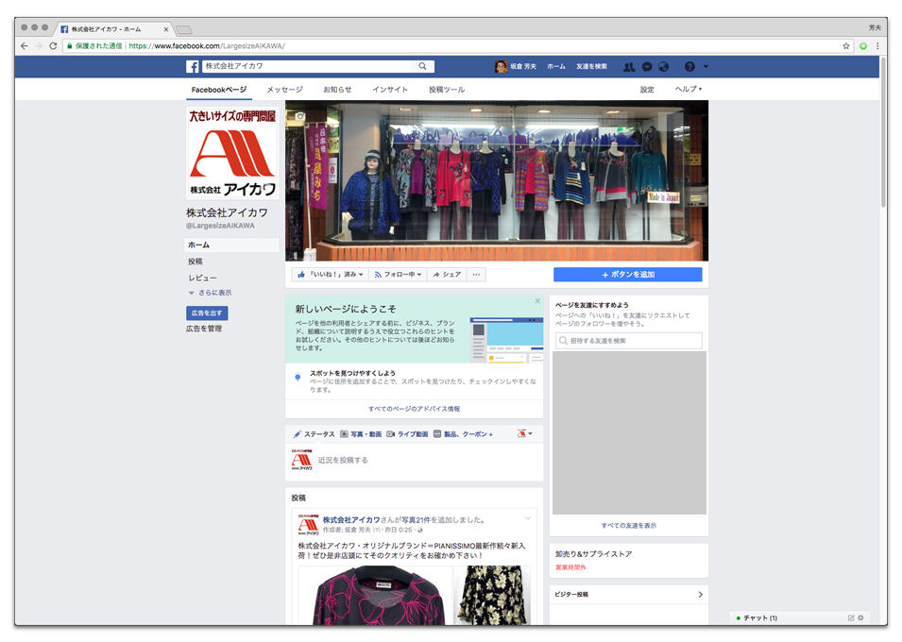Click new message compose icon in chat bar
Viewport: 902px width, 642px height.
851,617
